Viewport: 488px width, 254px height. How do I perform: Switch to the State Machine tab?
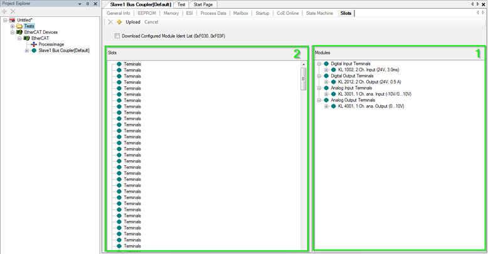tap(319, 13)
